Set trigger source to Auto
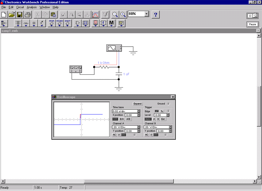The width and height of the screenshot is (262, 191). pos(148,119)
